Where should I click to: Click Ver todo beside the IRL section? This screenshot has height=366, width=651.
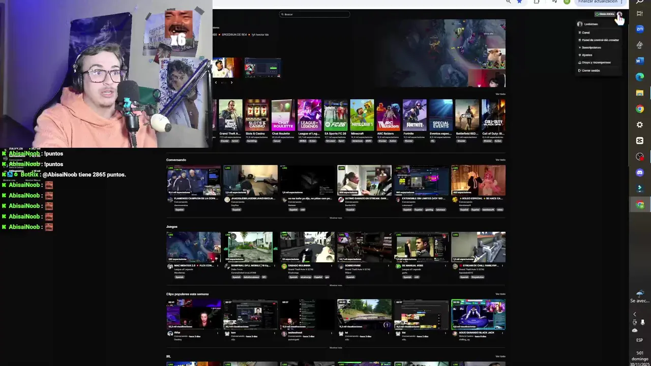500,356
